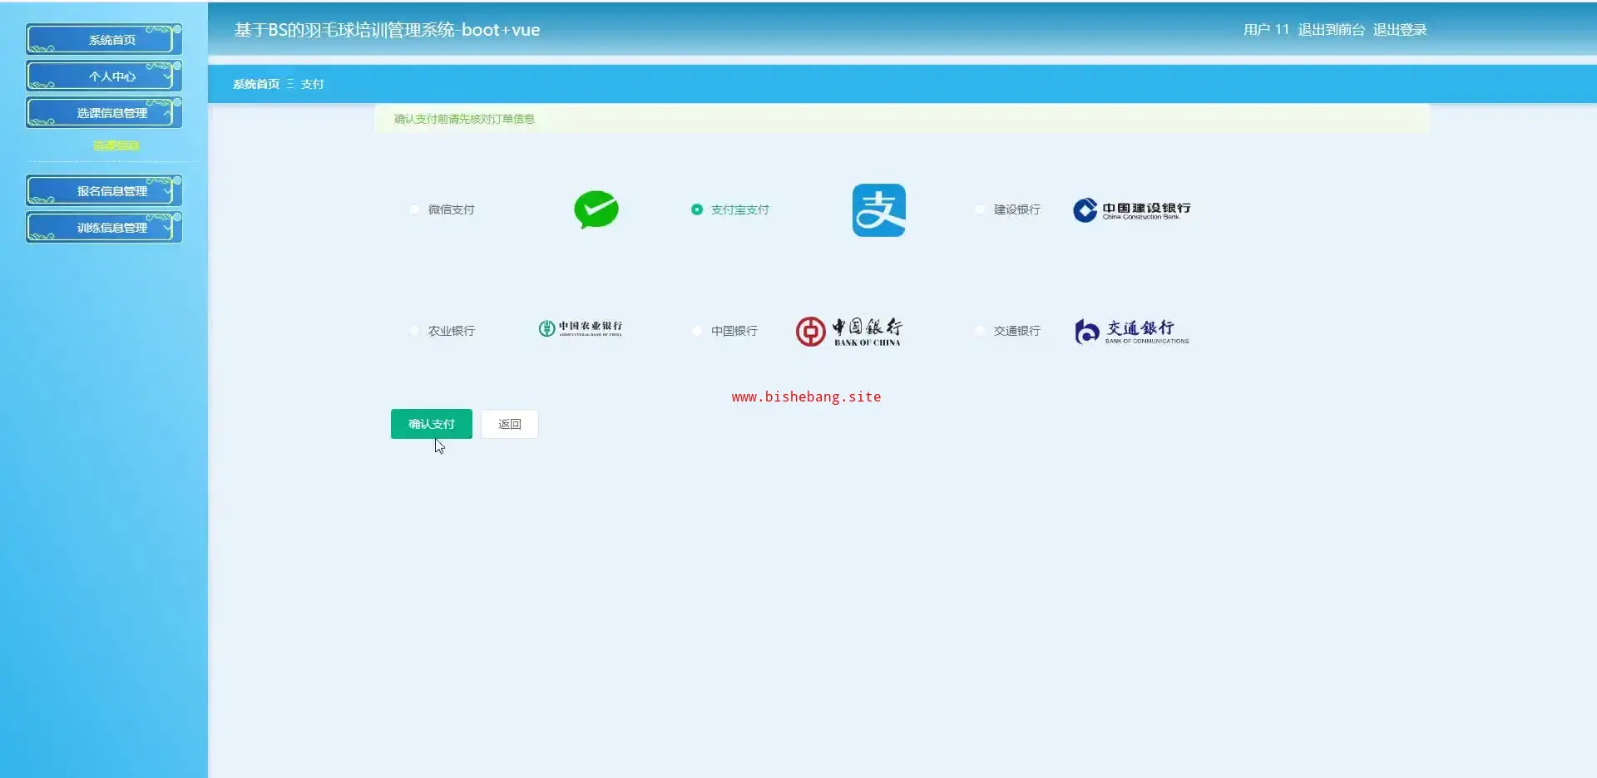Pick the 中国银行 radio option
Viewport: 1597px width, 778px height.
[x=697, y=331]
